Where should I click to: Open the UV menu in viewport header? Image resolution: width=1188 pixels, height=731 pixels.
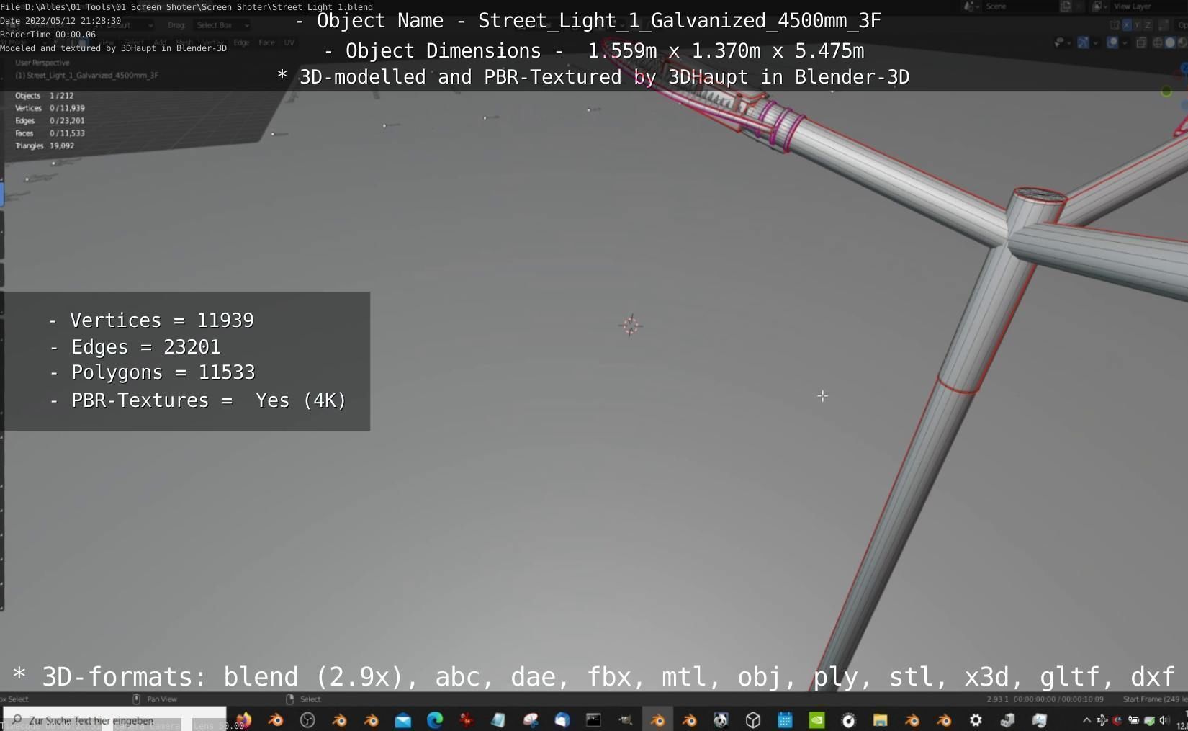[x=289, y=42]
